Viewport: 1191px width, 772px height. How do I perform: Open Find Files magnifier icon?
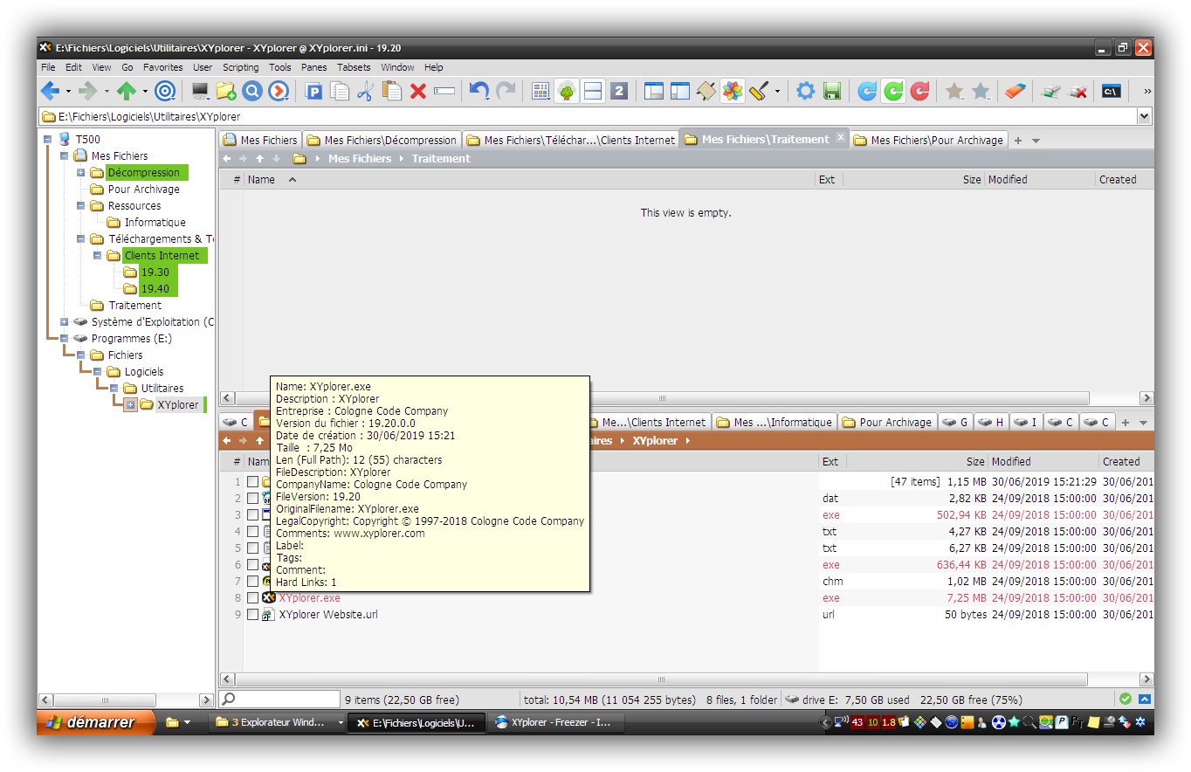coord(252,90)
